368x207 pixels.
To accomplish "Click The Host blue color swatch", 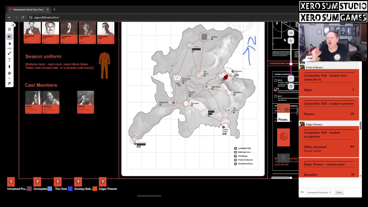I will pos(70,189).
